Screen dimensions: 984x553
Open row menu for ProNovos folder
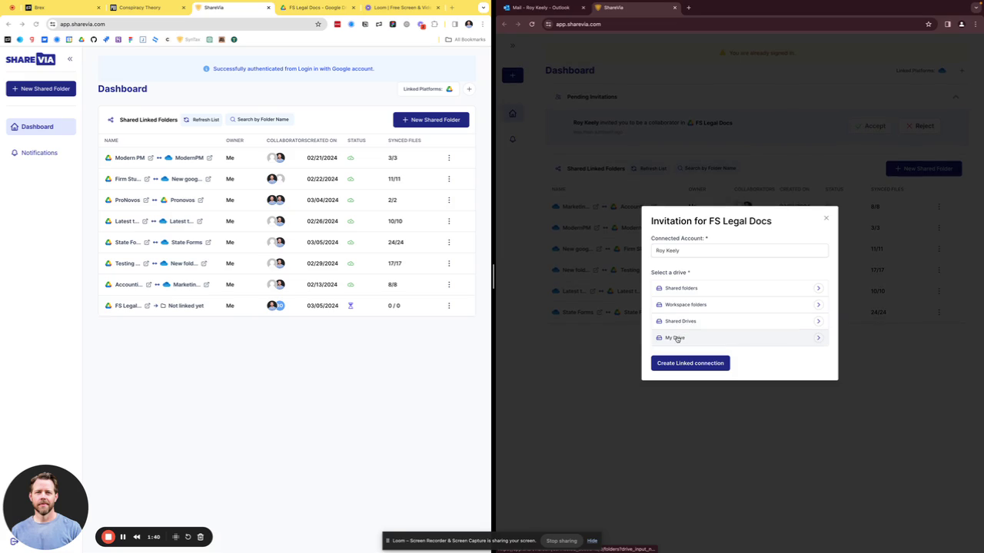(x=449, y=200)
